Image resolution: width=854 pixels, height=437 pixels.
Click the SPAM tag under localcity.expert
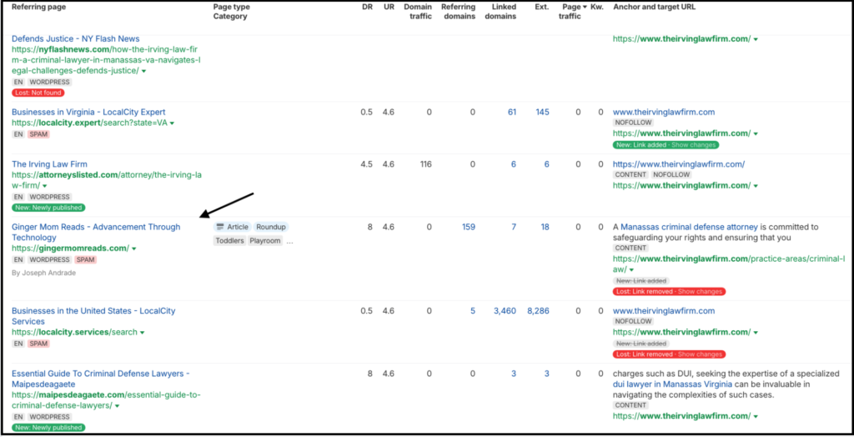38,134
